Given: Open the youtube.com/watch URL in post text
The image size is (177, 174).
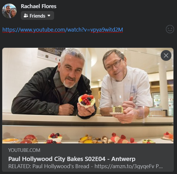Looking at the screenshot, I should pos(63,30).
